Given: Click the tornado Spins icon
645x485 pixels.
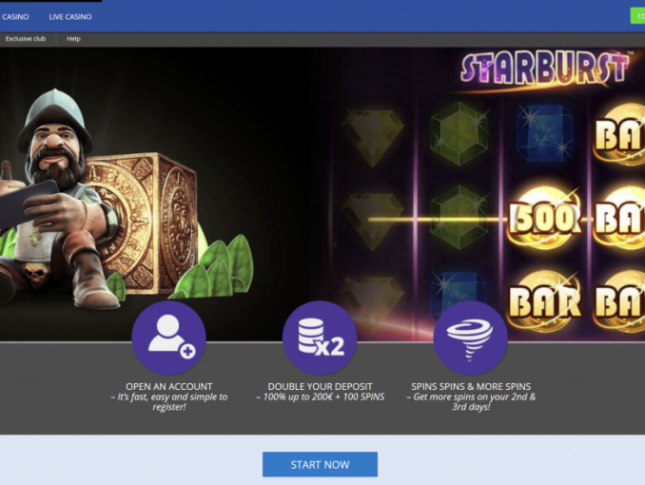Looking at the screenshot, I should (471, 338).
